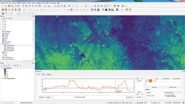This screenshot has height=104, width=185.
Task: Open the Processing menu
Action: [53, 3]
